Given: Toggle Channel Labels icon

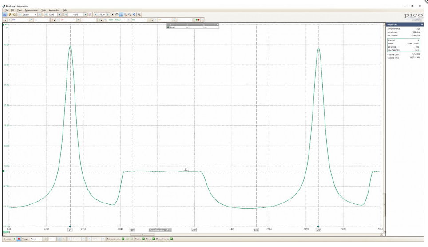Looking at the screenshot, I should click(x=171, y=239).
